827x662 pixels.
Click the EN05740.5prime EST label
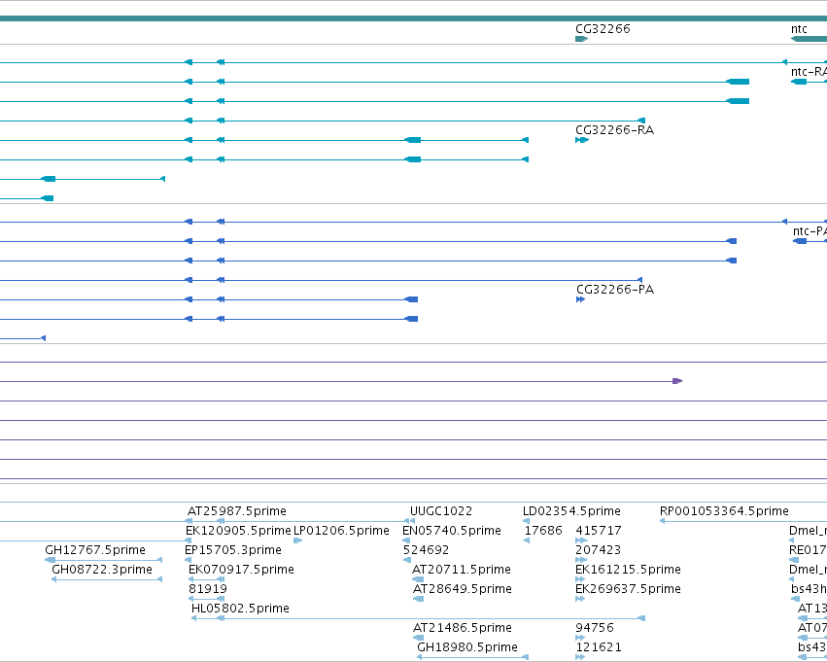click(x=452, y=530)
